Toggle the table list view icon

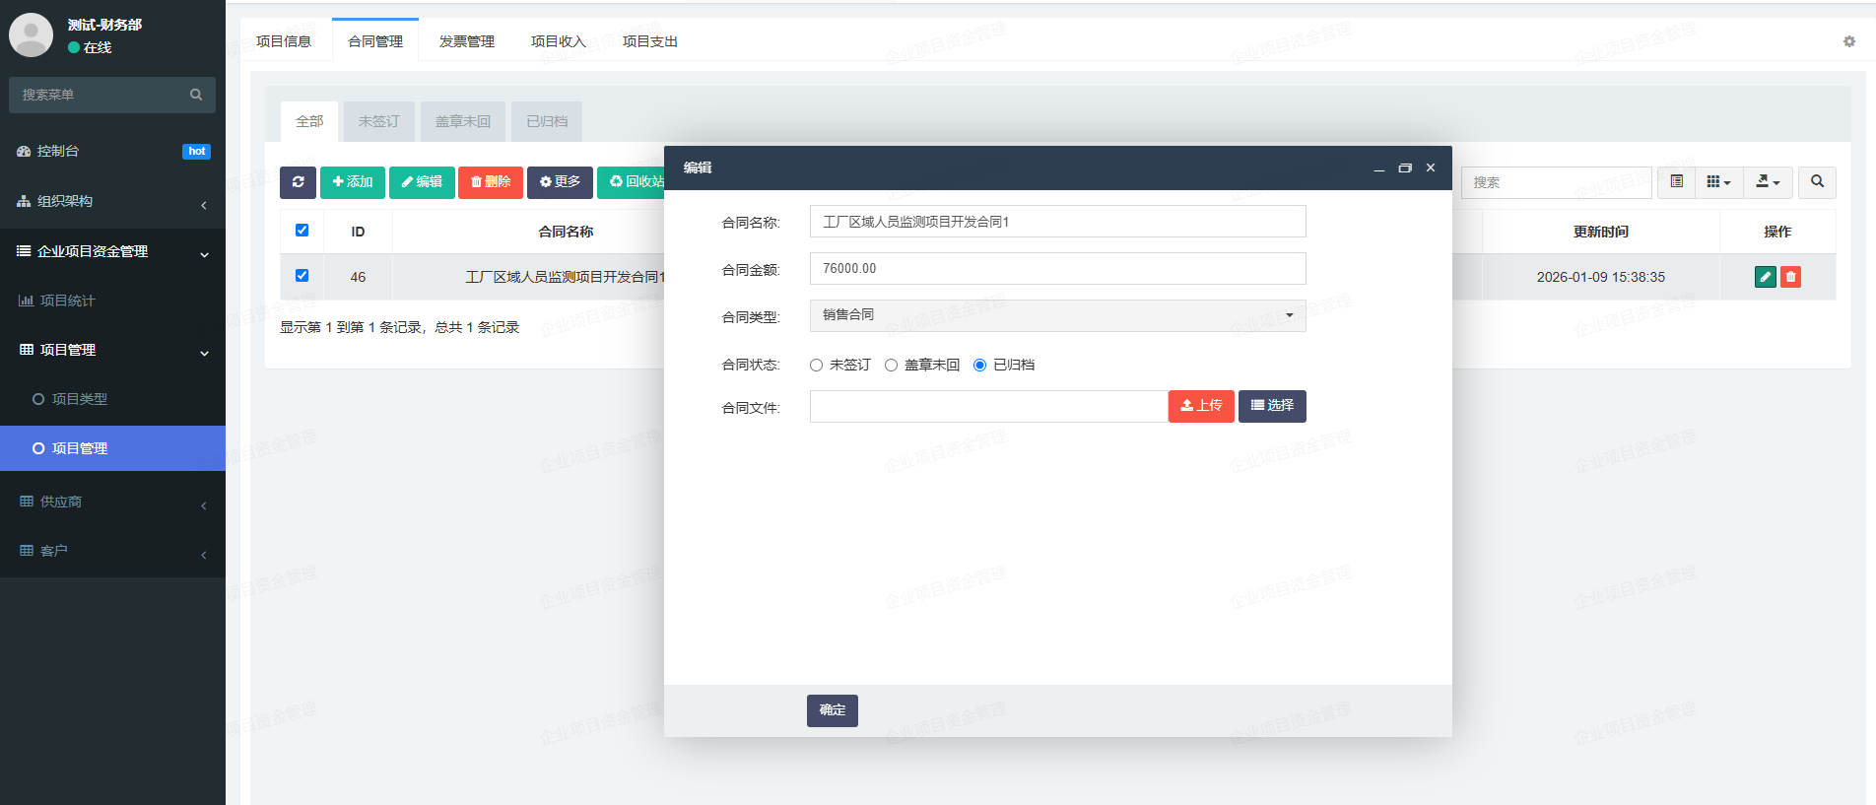pos(1676,182)
